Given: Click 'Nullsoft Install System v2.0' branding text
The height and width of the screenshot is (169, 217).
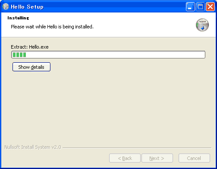Looking at the screenshot, I should click(x=33, y=147).
